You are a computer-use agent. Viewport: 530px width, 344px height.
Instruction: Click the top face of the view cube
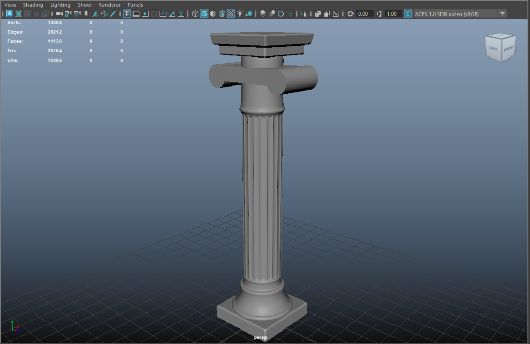click(x=500, y=35)
